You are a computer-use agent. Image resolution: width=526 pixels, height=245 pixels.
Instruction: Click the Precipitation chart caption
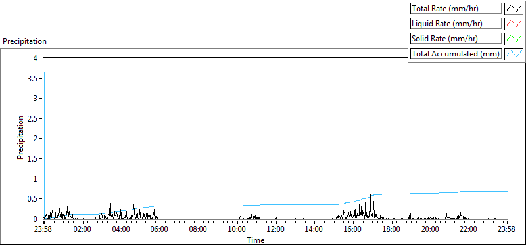pos(24,41)
